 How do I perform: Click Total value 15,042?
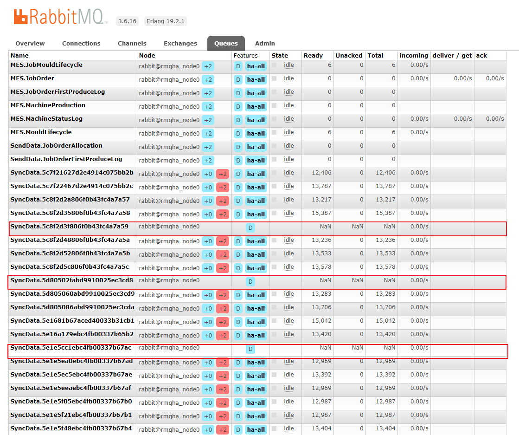coord(385,321)
